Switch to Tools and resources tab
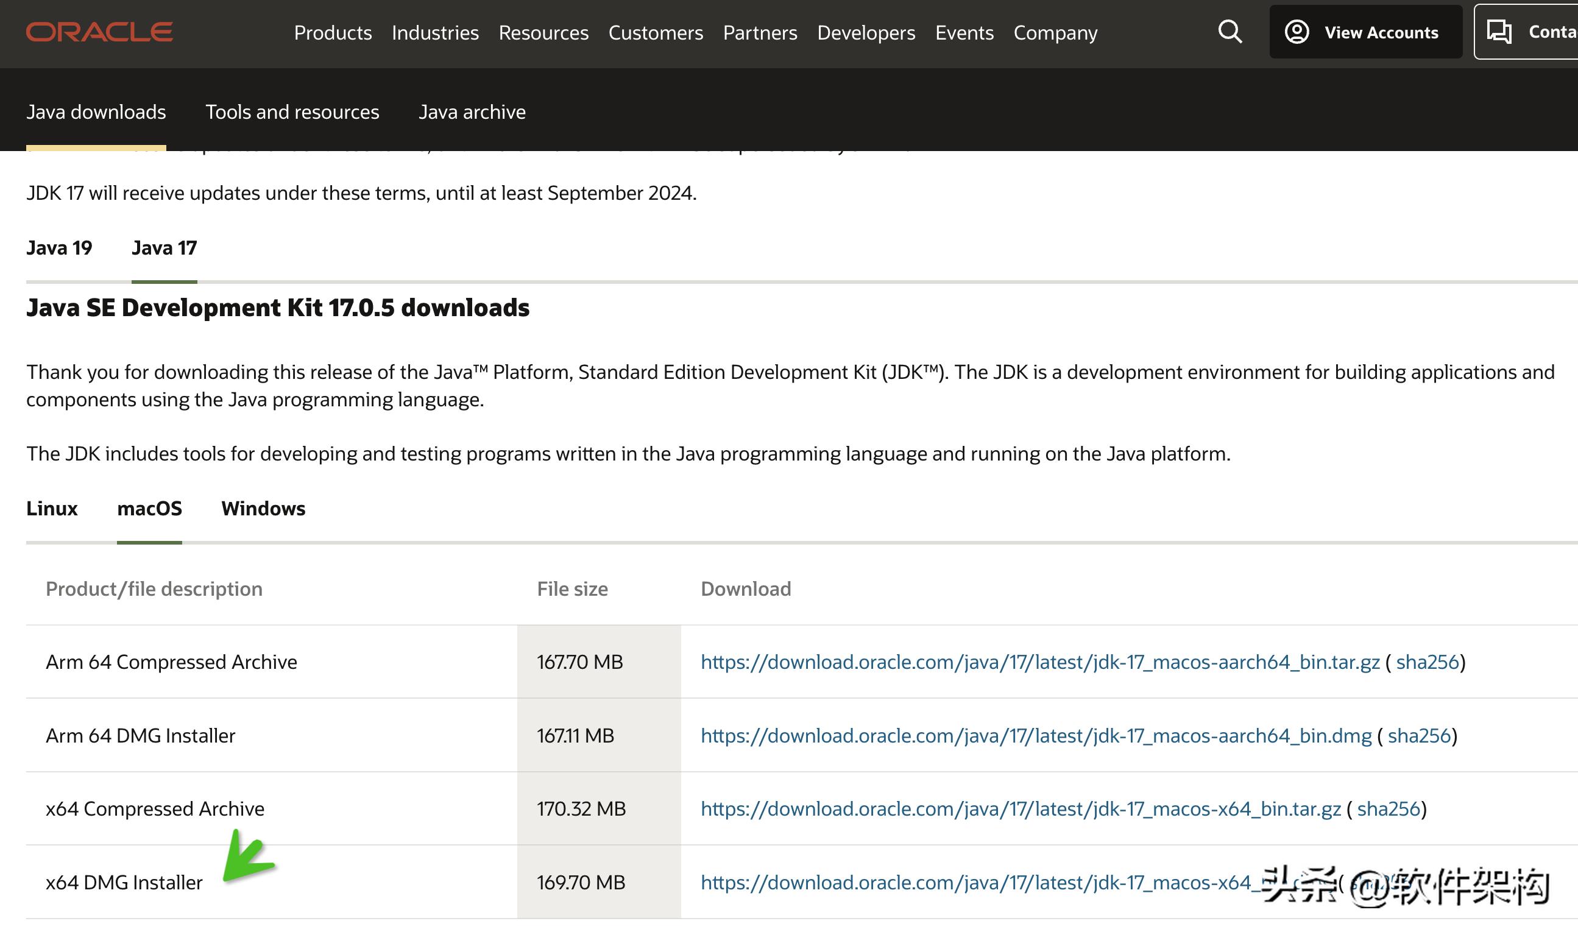Viewport: 1578px width, 932px height. coord(292,112)
